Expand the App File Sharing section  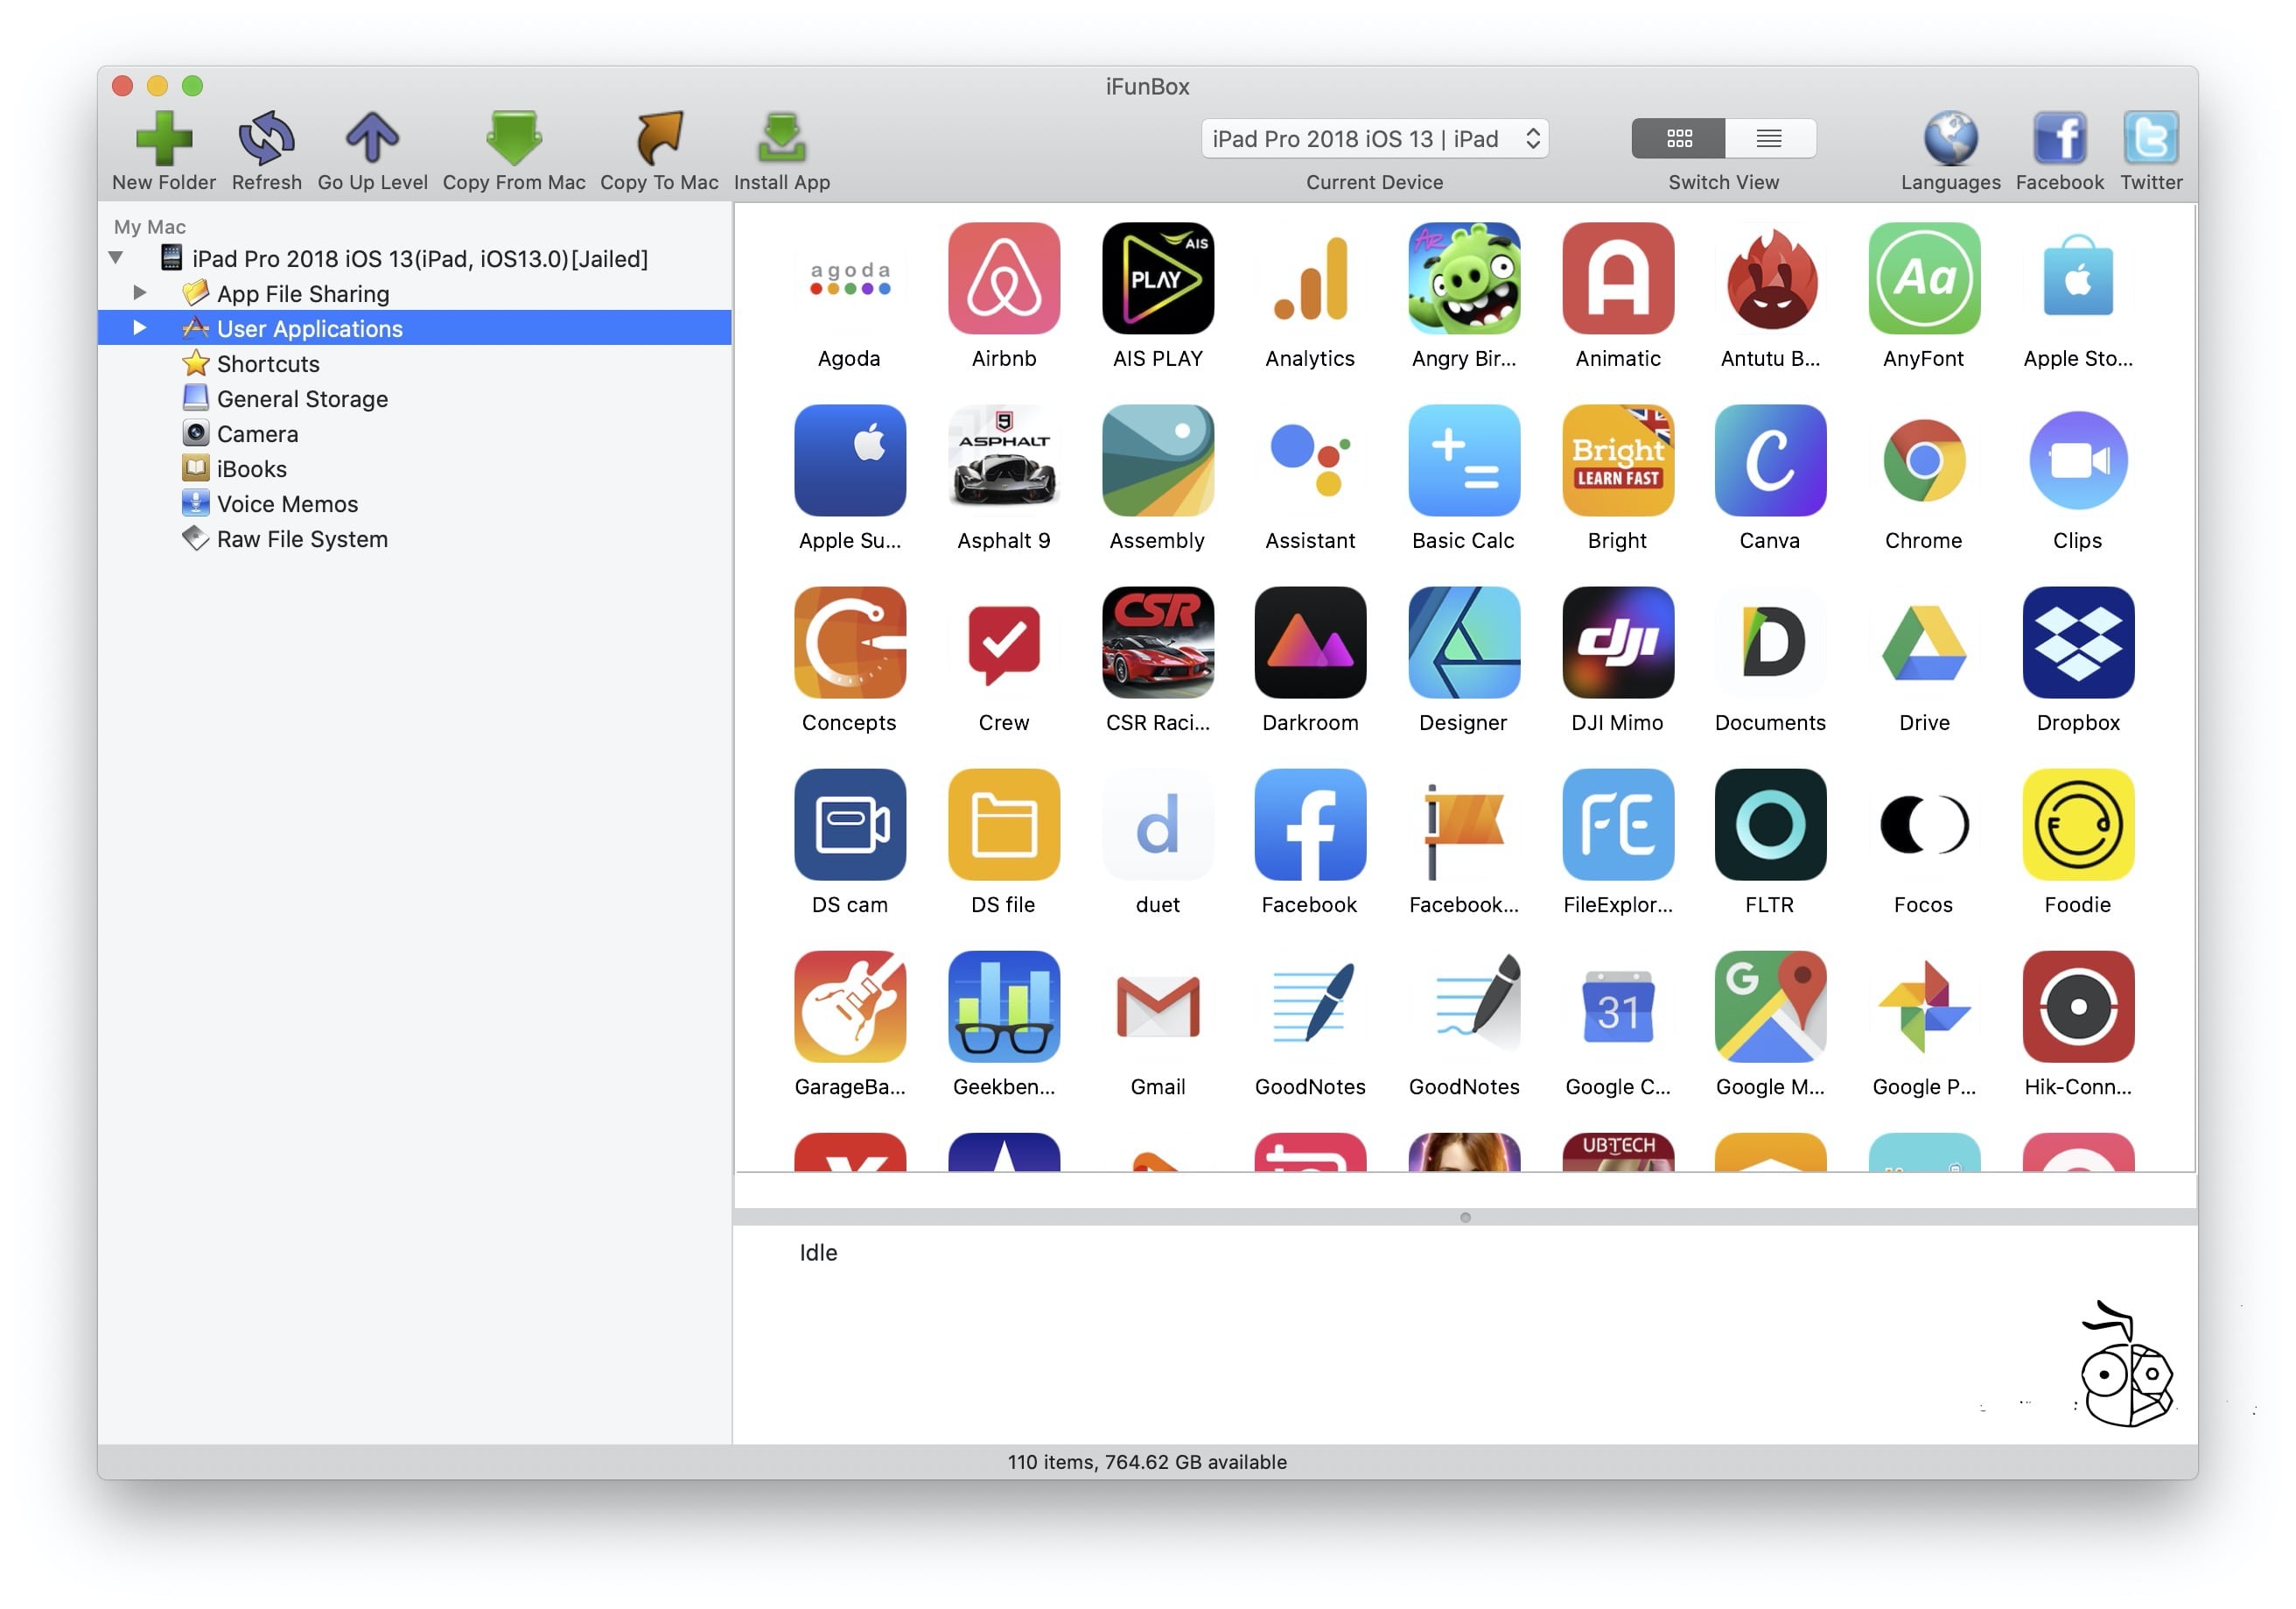[139, 292]
